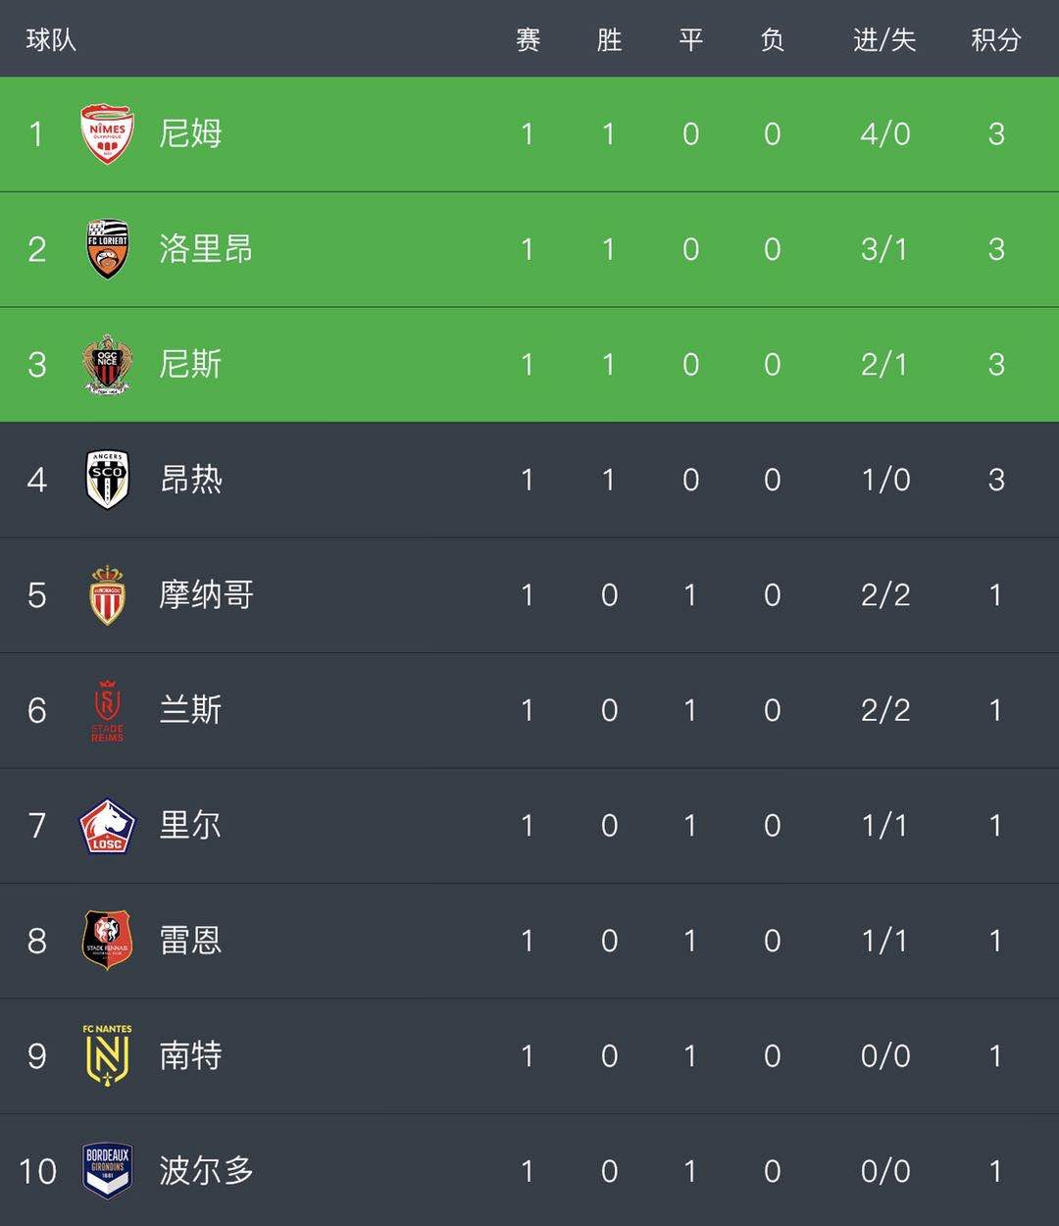Select team name 波尔多
Viewport: 1059px width, 1226px height.
pos(207,1171)
